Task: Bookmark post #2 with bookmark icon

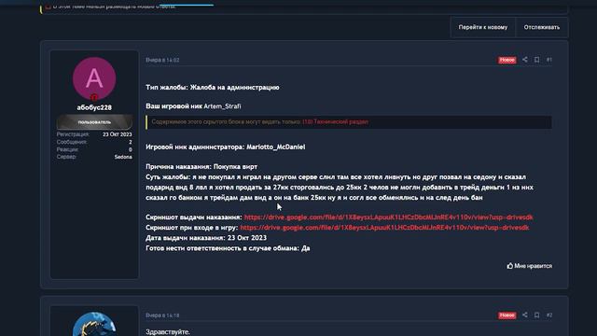Action: coord(537,315)
